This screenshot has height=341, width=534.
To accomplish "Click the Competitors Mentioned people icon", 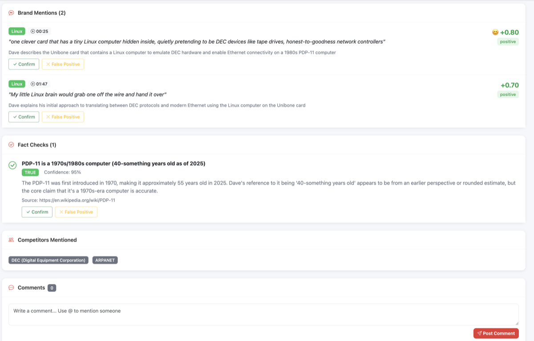I will tap(11, 240).
